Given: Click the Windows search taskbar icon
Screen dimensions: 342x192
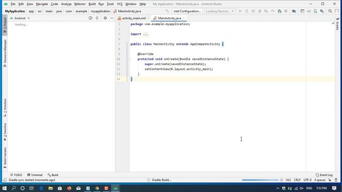Looking at the screenshot, I should click(x=13, y=188).
